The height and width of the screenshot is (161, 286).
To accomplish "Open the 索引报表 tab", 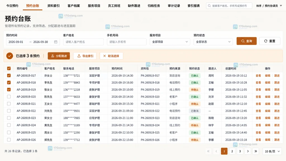I will pyautogui.click(x=194, y=6).
